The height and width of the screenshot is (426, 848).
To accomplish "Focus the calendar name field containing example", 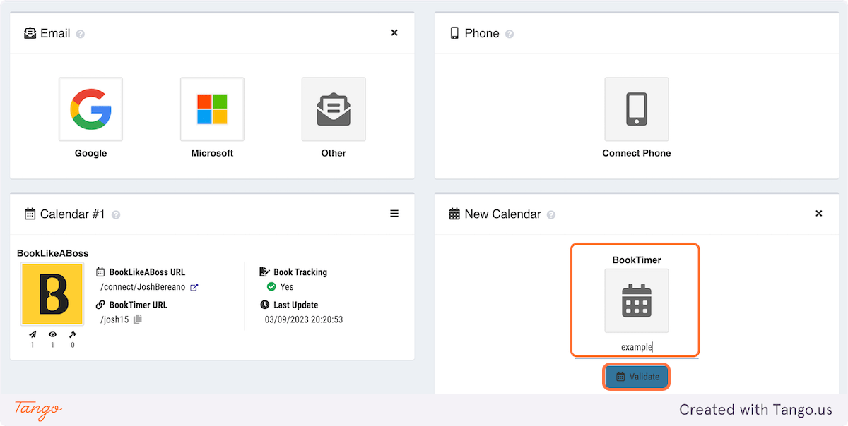I will [637, 347].
